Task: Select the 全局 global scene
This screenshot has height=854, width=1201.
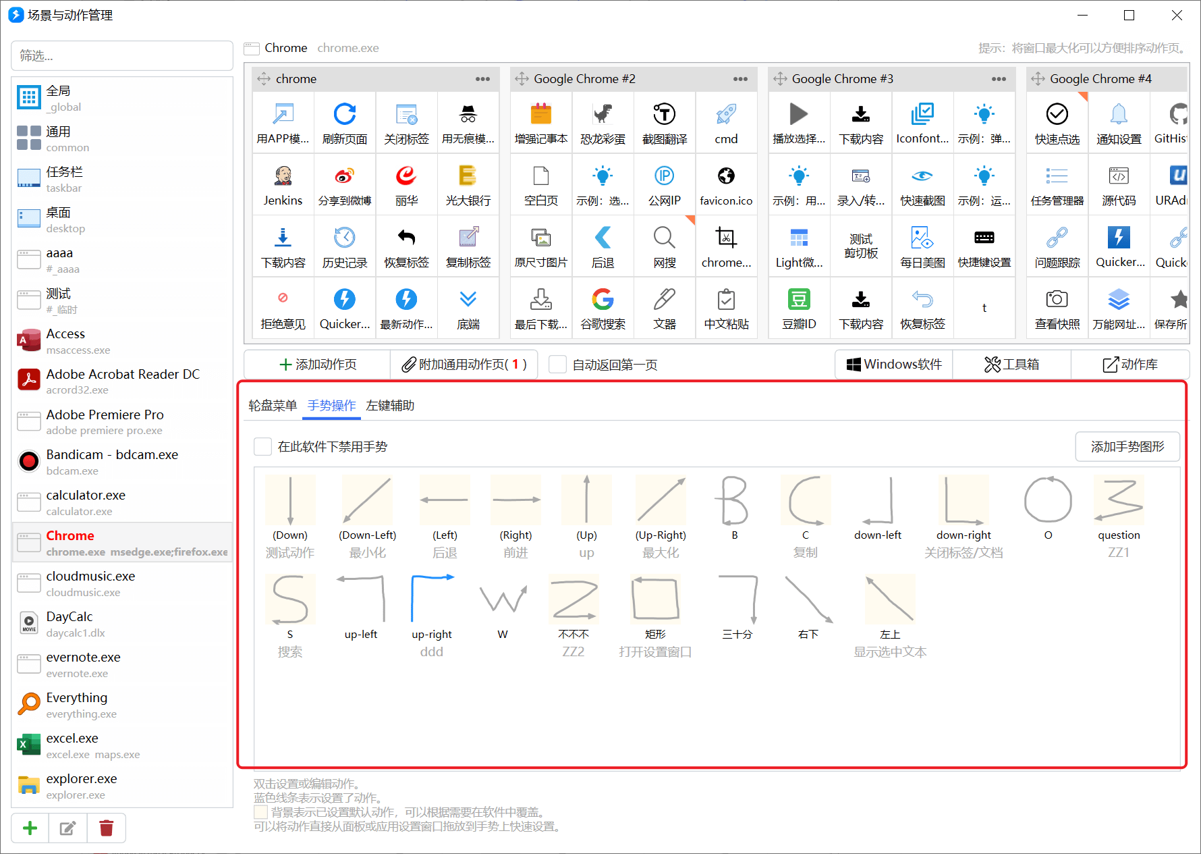Action: tap(122, 98)
